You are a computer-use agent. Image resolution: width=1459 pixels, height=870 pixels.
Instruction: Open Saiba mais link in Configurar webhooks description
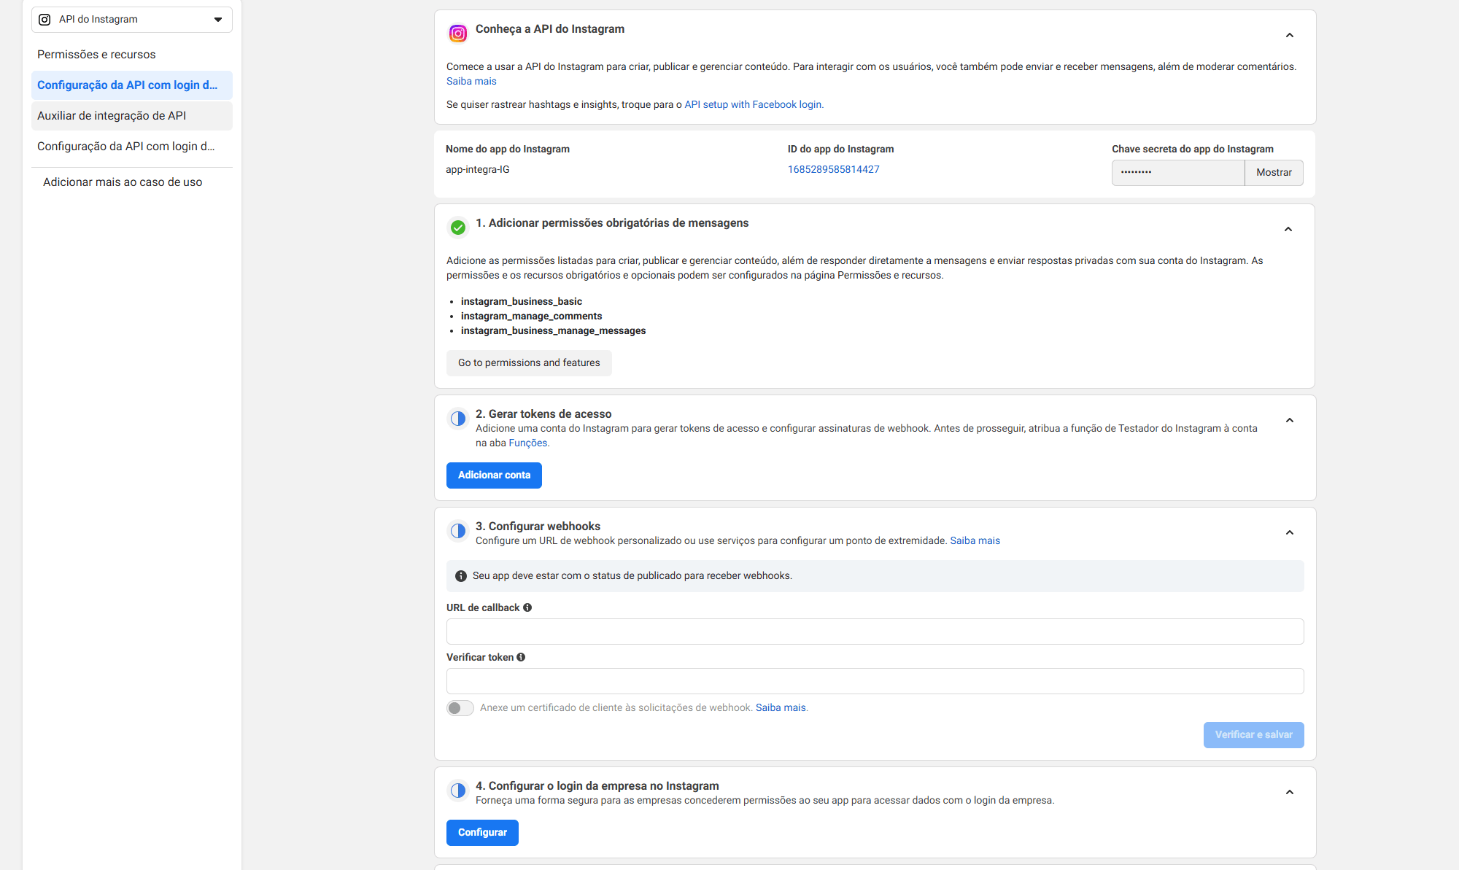tap(975, 541)
